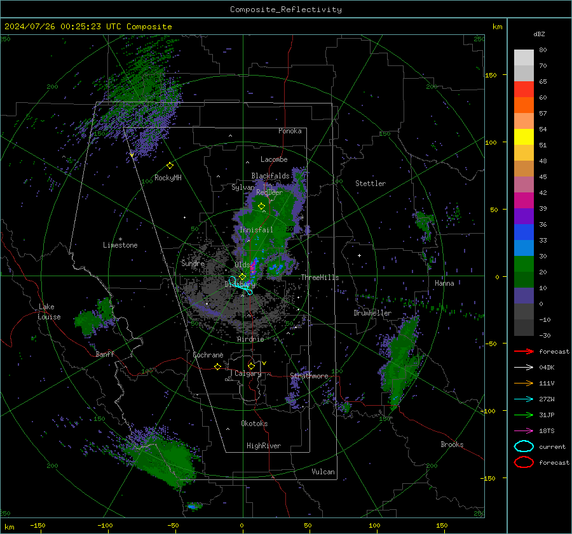Click the orange 57-60 dBZ color swatch
The image size is (572, 534).
(524, 105)
